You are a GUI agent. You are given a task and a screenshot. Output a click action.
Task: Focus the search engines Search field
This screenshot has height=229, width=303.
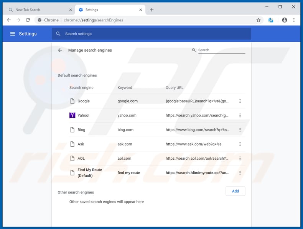[222, 50]
